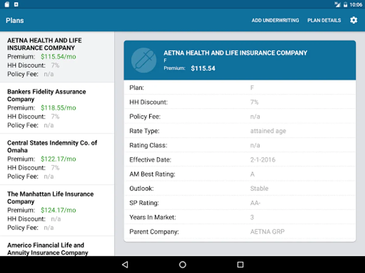Viewport: 365px width, 273px height.
Task: Click the $115.54/mo premium in list
Action: (x=58, y=56)
